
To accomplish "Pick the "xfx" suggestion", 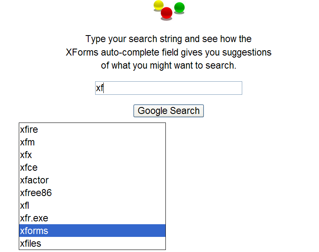I will [x=26, y=155].
